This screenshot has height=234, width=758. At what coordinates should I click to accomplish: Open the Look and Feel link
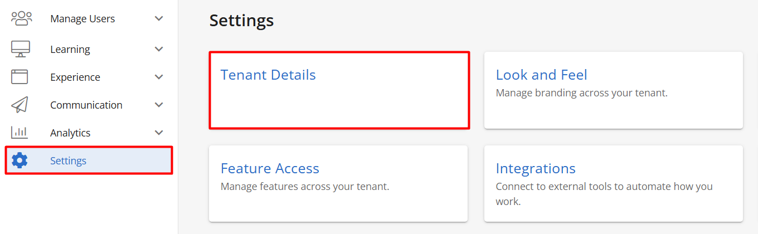[x=542, y=75]
